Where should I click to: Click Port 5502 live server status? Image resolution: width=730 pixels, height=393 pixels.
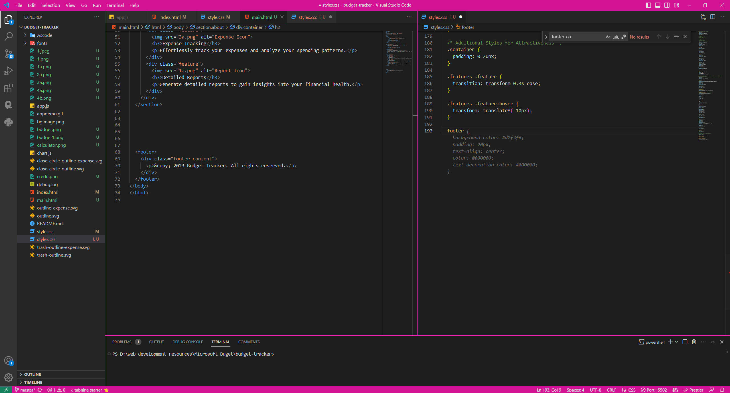(654, 390)
